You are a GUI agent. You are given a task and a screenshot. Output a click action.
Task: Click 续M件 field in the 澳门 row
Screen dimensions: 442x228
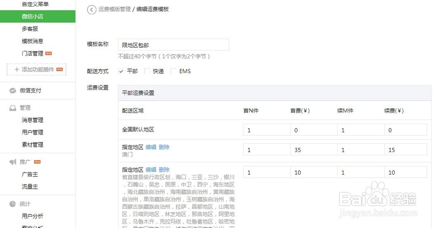[x=361, y=150]
